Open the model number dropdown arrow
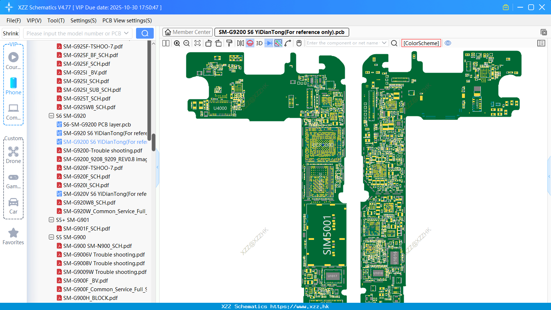Viewport: 551px width, 310px height. tap(126, 33)
